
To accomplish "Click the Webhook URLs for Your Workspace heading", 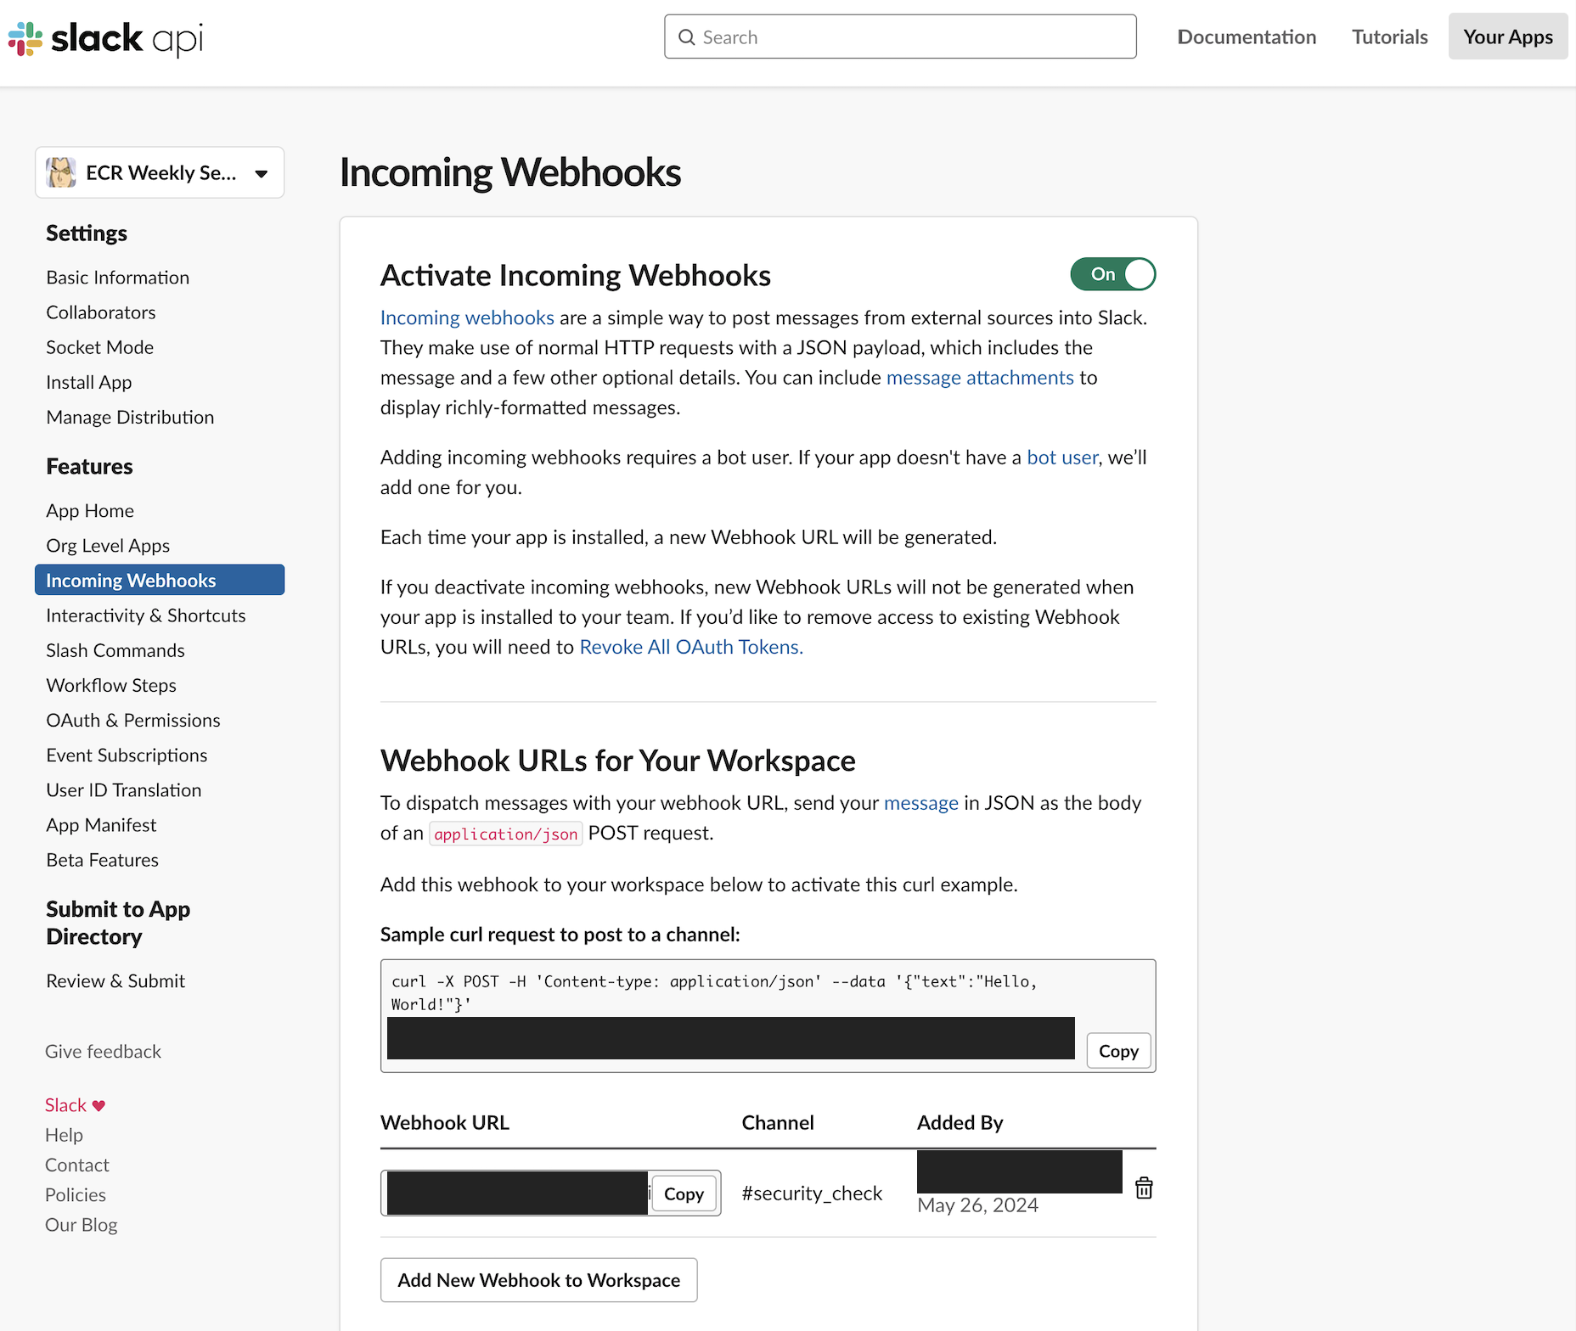I will point(618,761).
